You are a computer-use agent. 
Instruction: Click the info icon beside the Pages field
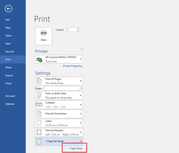82,88
